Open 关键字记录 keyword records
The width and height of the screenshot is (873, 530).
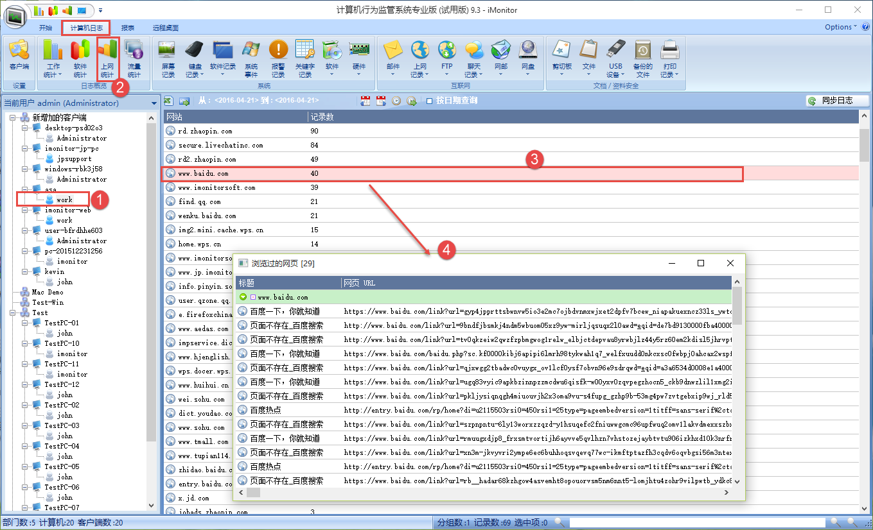(304, 58)
